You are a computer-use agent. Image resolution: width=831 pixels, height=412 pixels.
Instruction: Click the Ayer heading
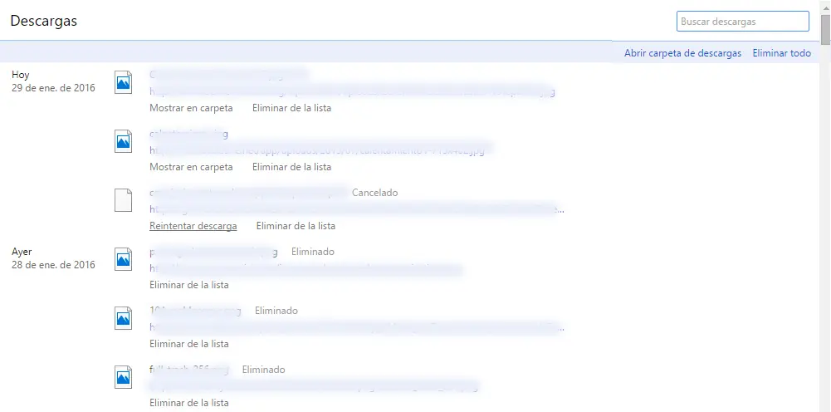click(x=22, y=252)
